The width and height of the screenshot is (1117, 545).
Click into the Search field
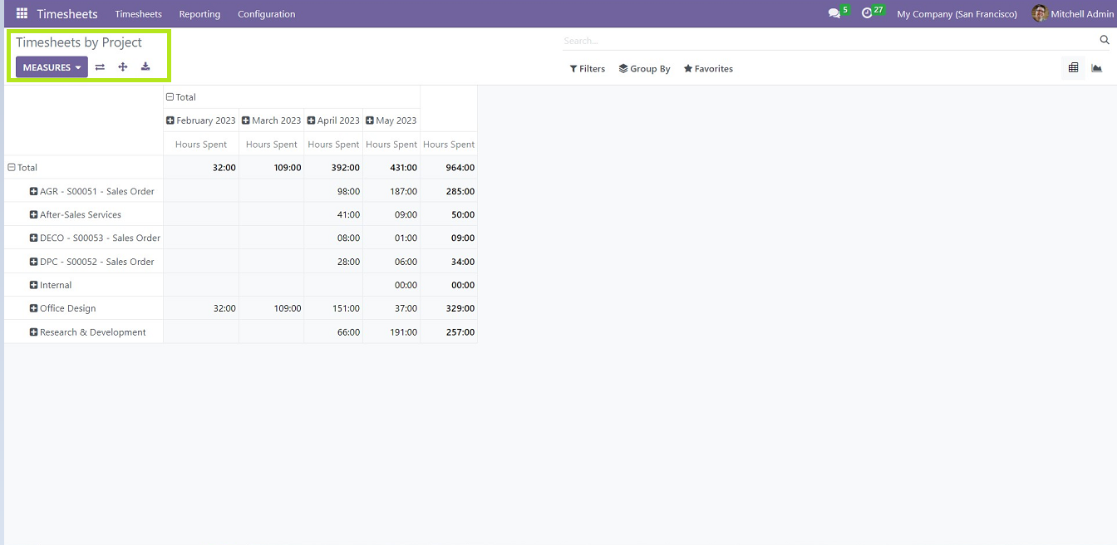(829, 40)
